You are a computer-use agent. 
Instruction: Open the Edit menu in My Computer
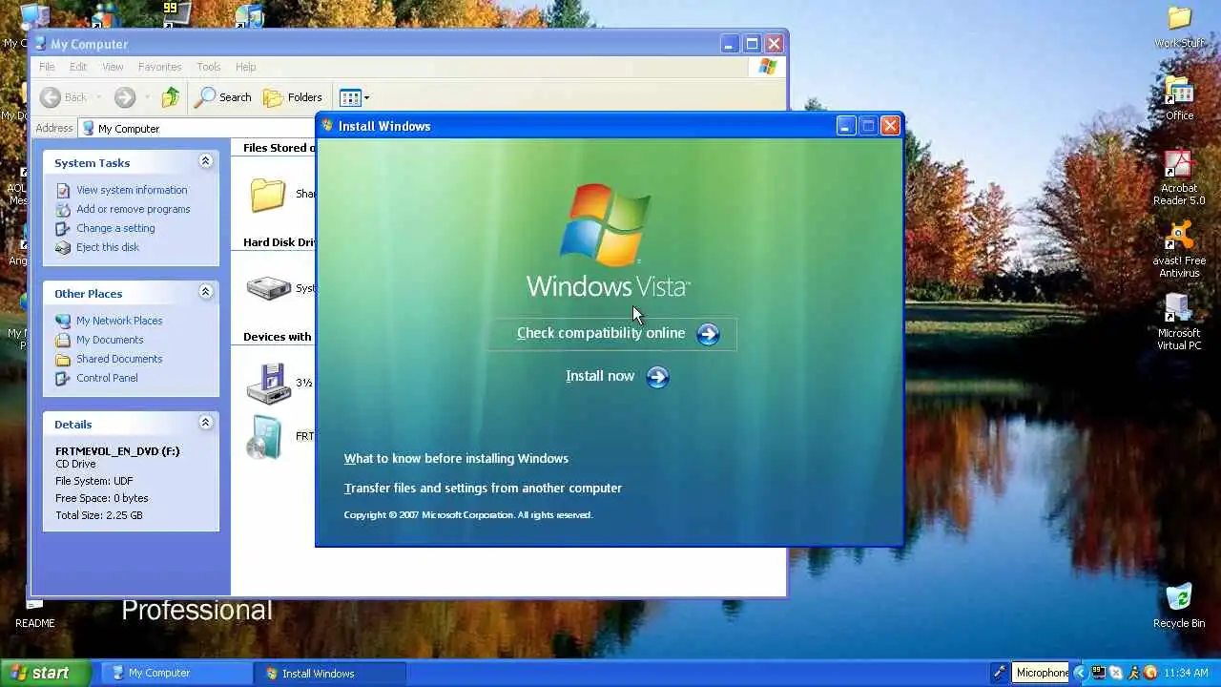(x=78, y=67)
